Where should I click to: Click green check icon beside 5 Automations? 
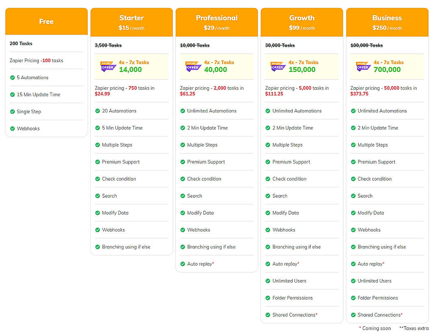(12, 78)
